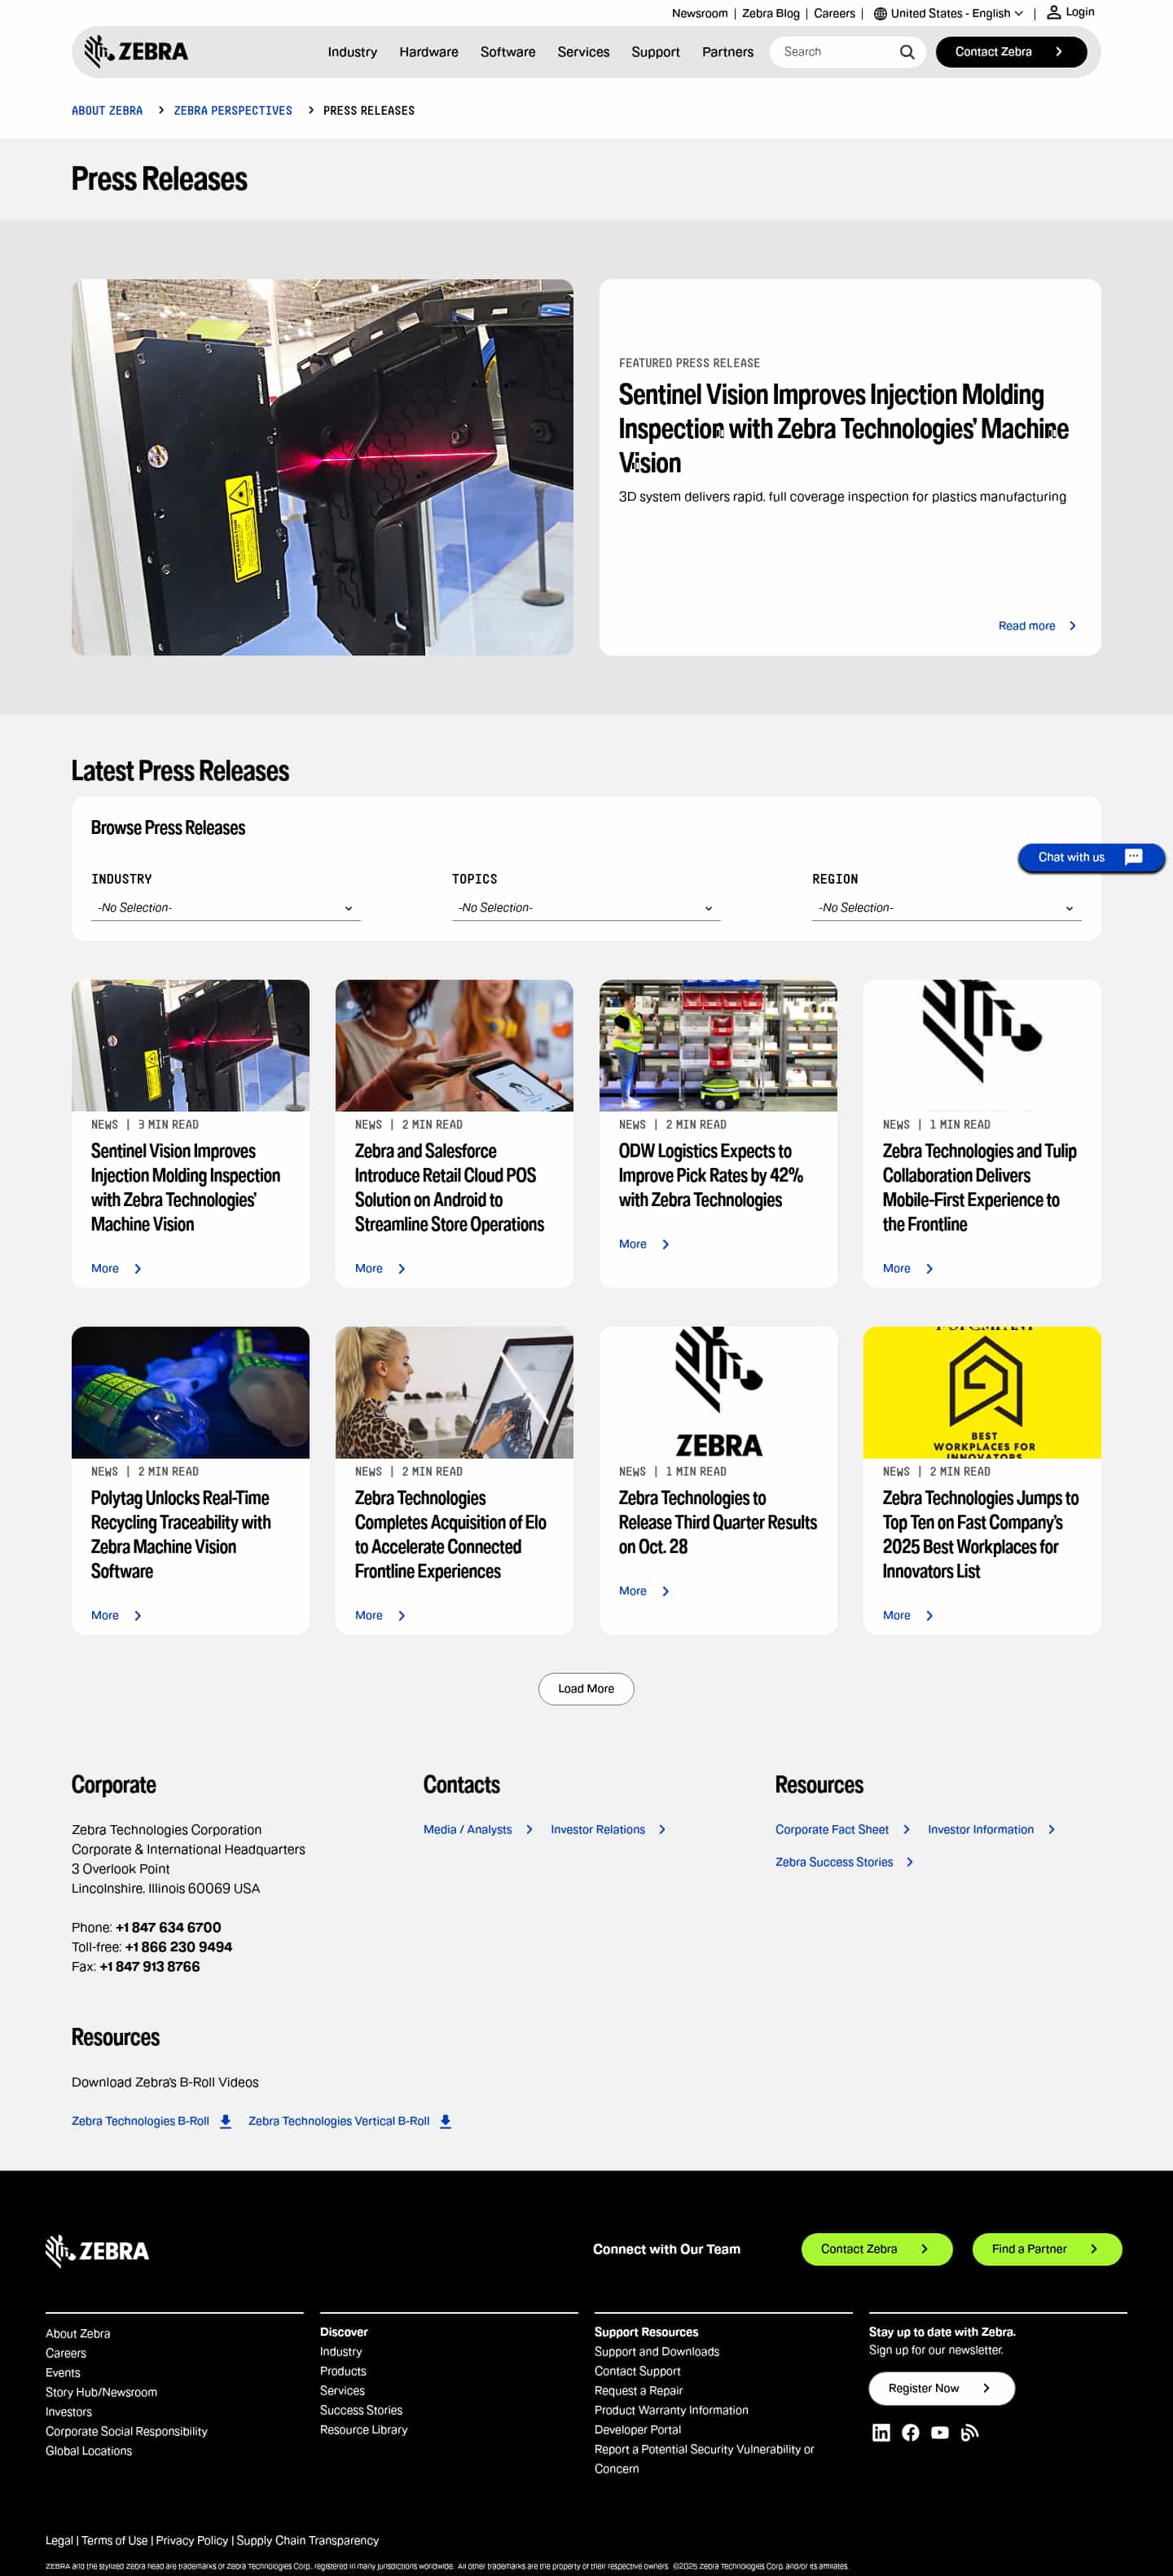Open the Developer Portal footer link
The image size is (1173, 2576).
point(637,2429)
